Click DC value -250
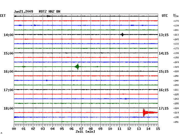 tap(176, 76)
